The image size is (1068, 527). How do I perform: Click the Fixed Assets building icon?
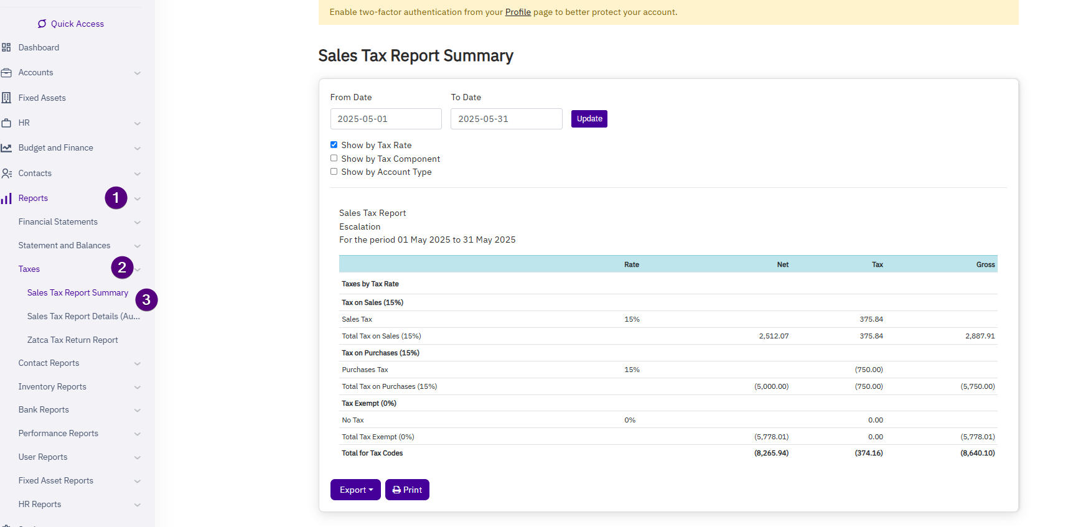6,98
